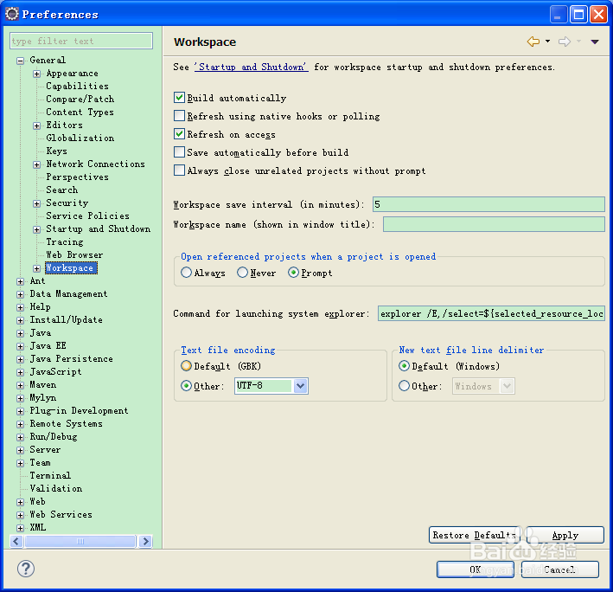Enable Refresh using native hooks or polling

[x=180, y=116]
